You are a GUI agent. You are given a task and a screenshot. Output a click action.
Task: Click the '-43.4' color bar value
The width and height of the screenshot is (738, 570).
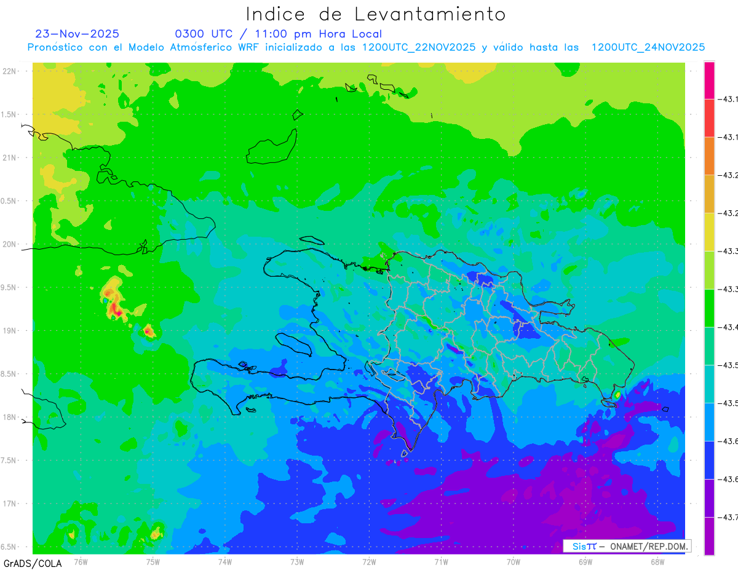point(728,327)
